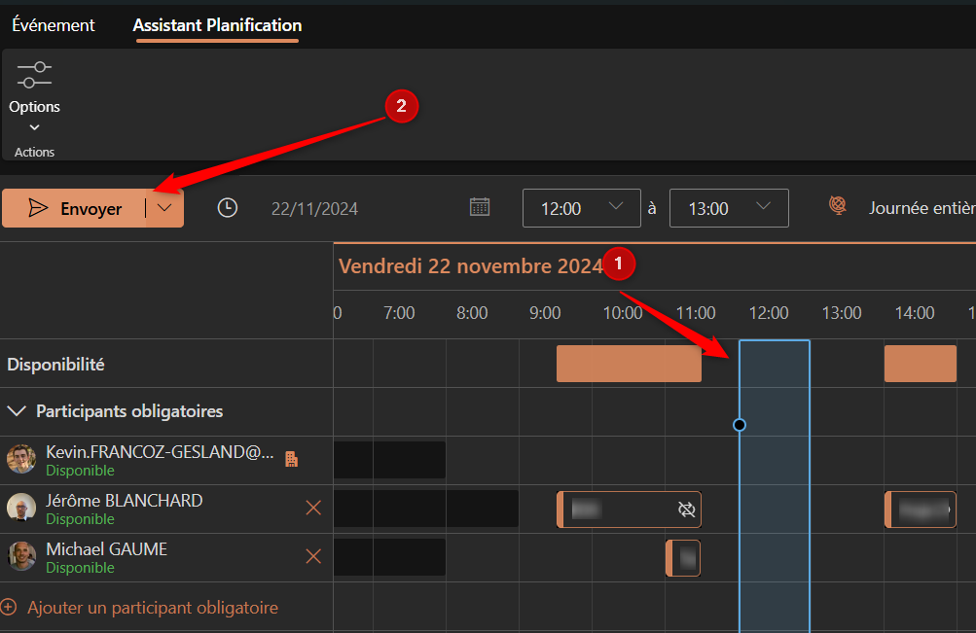Open the 13:00 end time dropdown
Screen dimensions: 976x633
(x=729, y=208)
